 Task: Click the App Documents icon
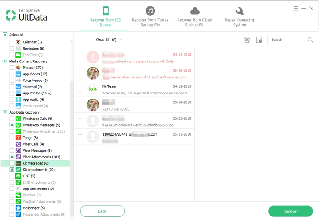point(18,189)
